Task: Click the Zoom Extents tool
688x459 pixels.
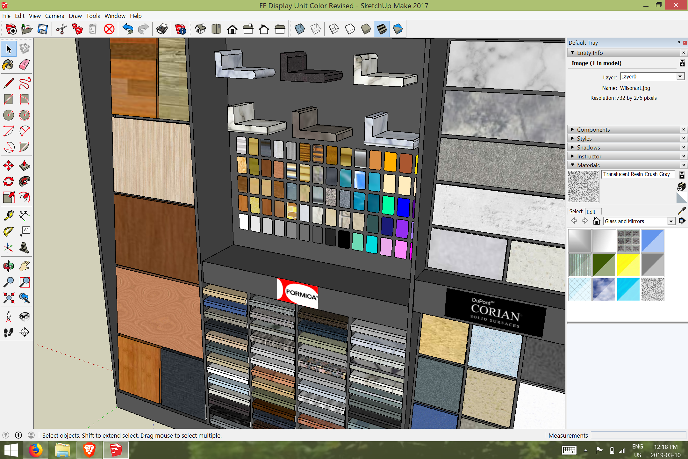Action: tap(9, 298)
